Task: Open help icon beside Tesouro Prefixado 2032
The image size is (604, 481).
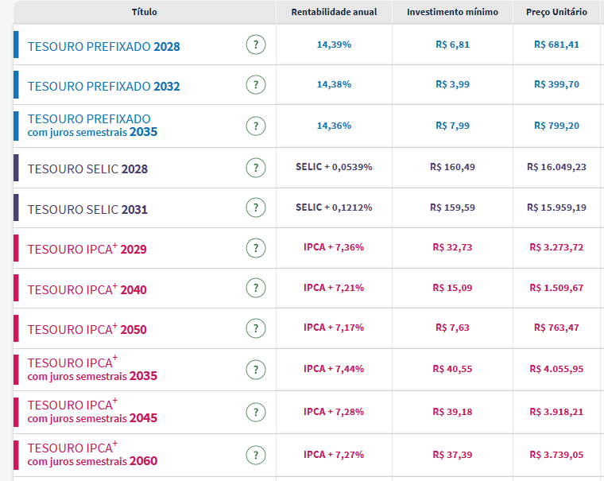Action: coord(255,84)
